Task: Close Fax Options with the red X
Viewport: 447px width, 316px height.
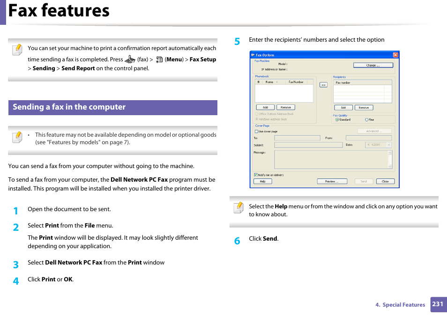Action: 395,55
